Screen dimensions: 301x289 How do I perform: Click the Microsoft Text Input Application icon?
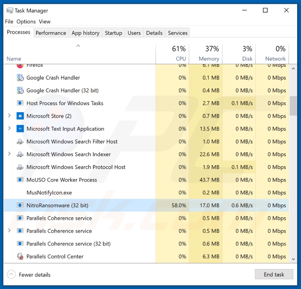[x=20, y=129]
